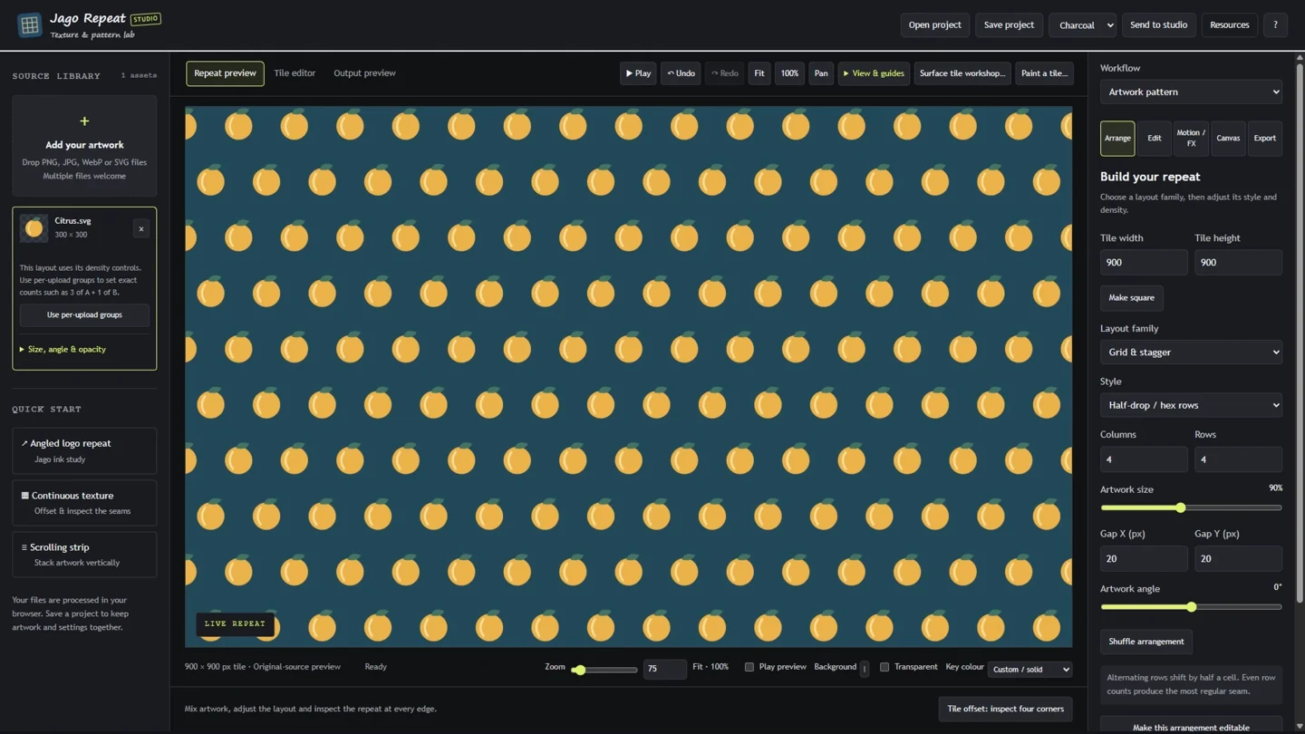Open the Workflow Artwork pattern dropdown

pyautogui.click(x=1191, y=92)
